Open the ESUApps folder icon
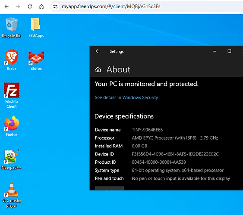243x215 pixels. 36,28
